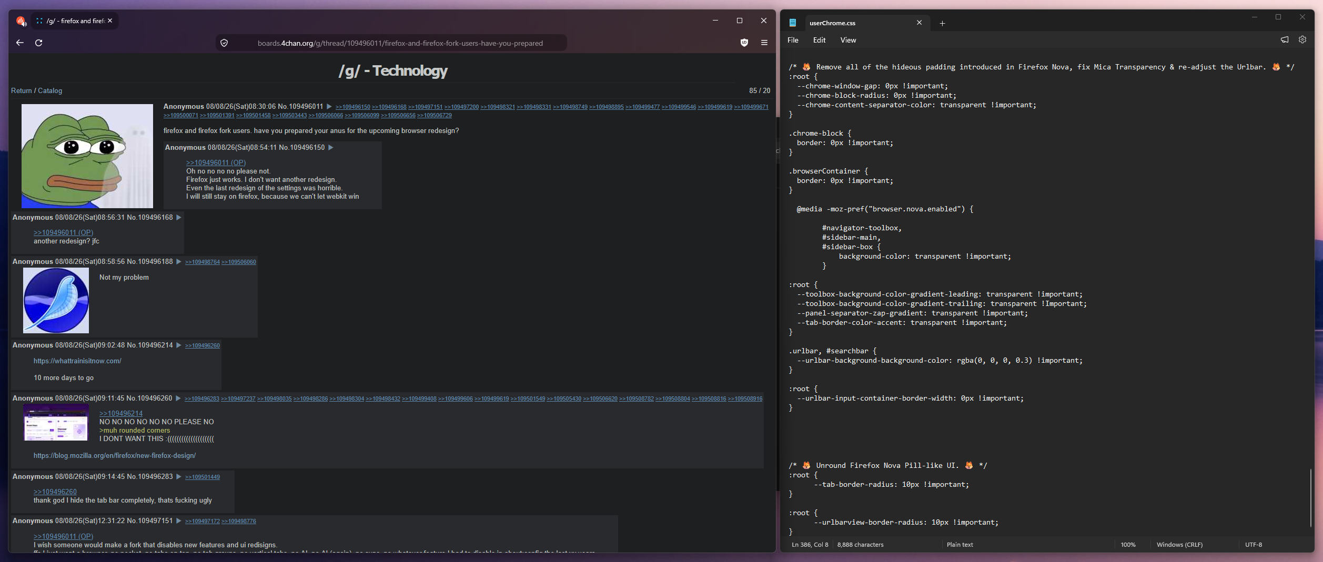Open the >>109506060 backlink on post 109496188
1323x562 pixels.
tap(239, 262)
